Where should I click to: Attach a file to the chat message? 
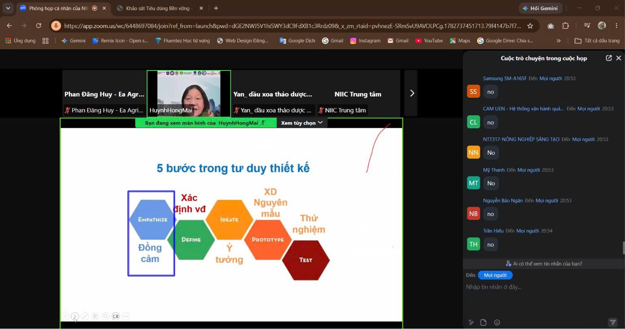484,322
